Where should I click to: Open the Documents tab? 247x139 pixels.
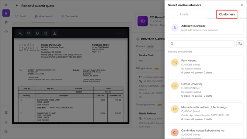(x=69, y=16)
